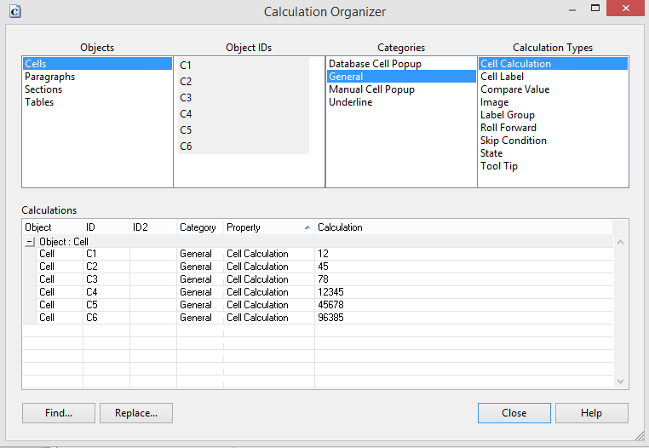Select object ID C3
The image size is (649, 448).
point(186,98)
